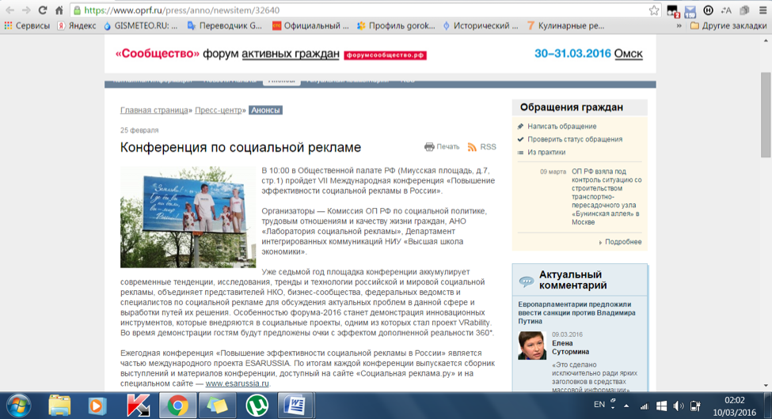Open the extension icon with red badge 2
Viewport: 772px width, 419px height.
pos(673,11)
